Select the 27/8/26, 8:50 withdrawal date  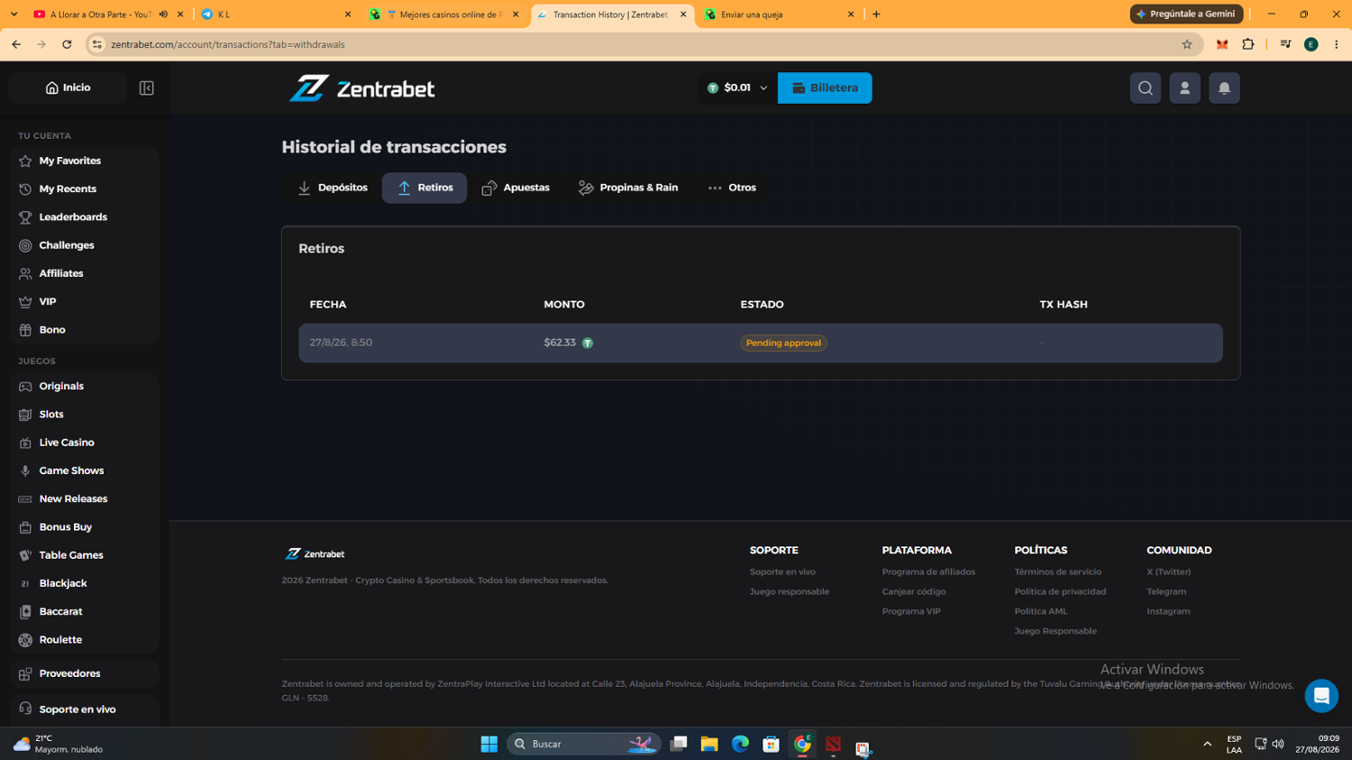pyautogui.click(x=341, y=343)
